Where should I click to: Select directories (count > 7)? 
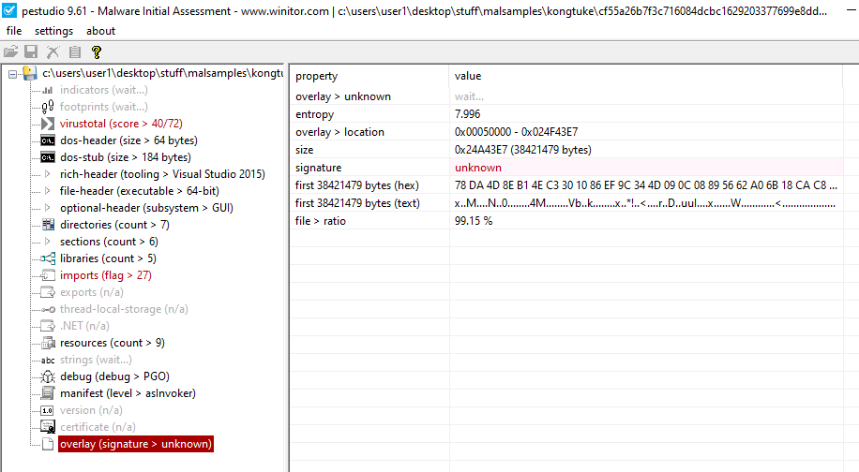click(x=114, y=225)
